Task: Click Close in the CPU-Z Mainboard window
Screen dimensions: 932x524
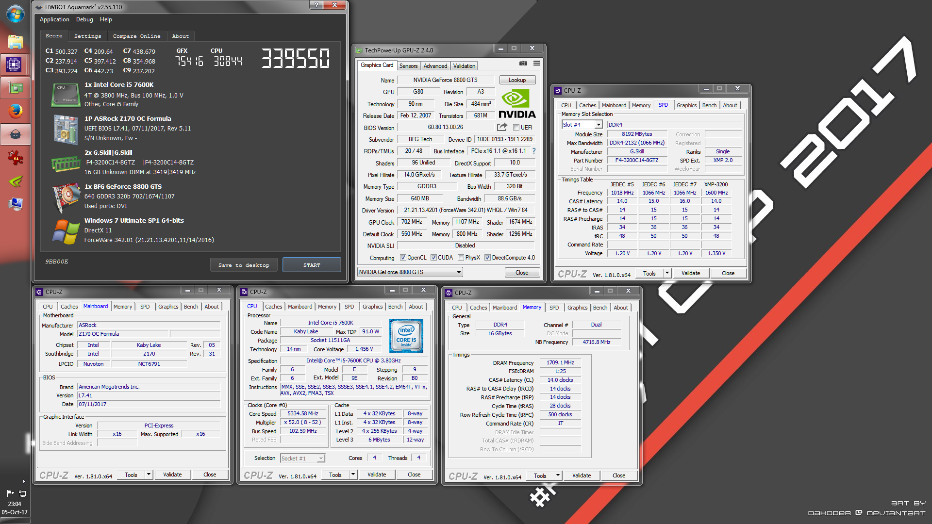Action: tap(210, 475)
